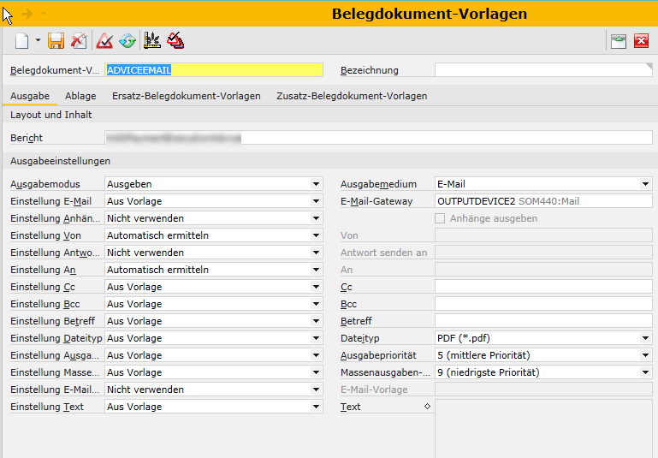
Task: Toggle the 'Anhänge ausgeben' checkbox
Action: [441, 218]
